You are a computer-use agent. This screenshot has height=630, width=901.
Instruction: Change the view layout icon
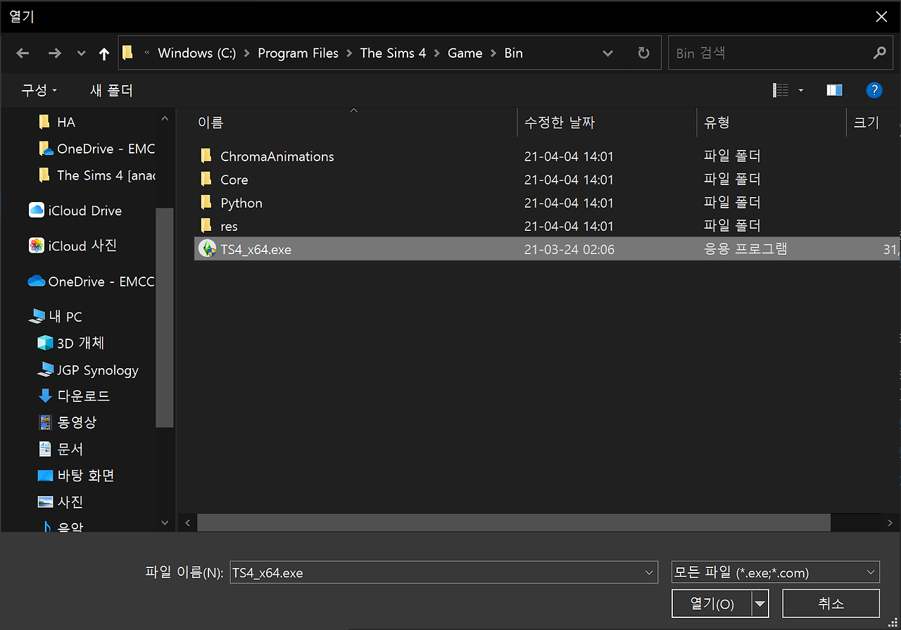tap(781, 90)
